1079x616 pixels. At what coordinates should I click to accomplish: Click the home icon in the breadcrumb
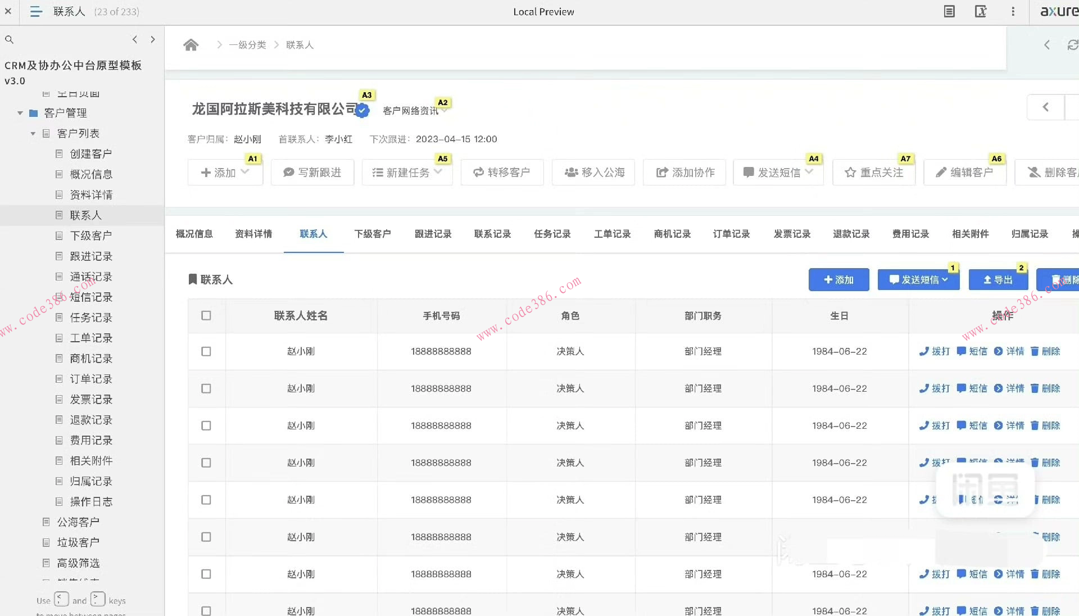pos(191,44)
